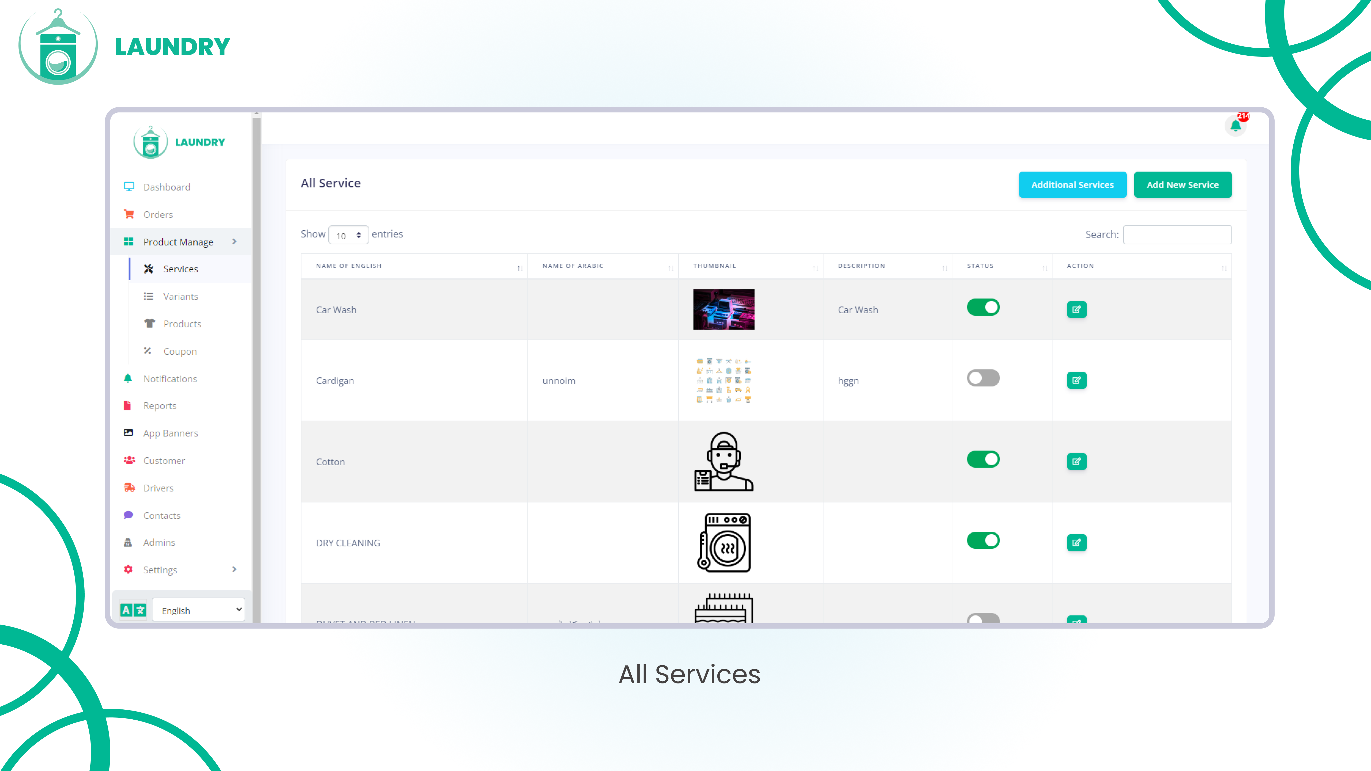Expand the Settings menu chevron
1371x771 pixels.
(234, 569)
